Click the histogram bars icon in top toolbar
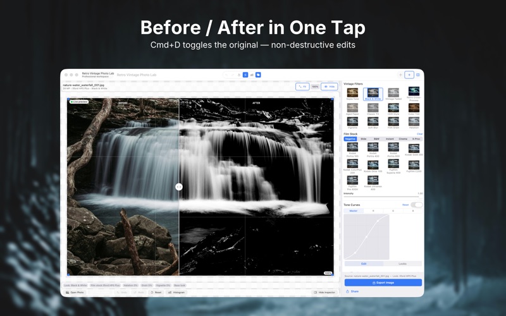The image size is (506, 316). tap(252, 75)
